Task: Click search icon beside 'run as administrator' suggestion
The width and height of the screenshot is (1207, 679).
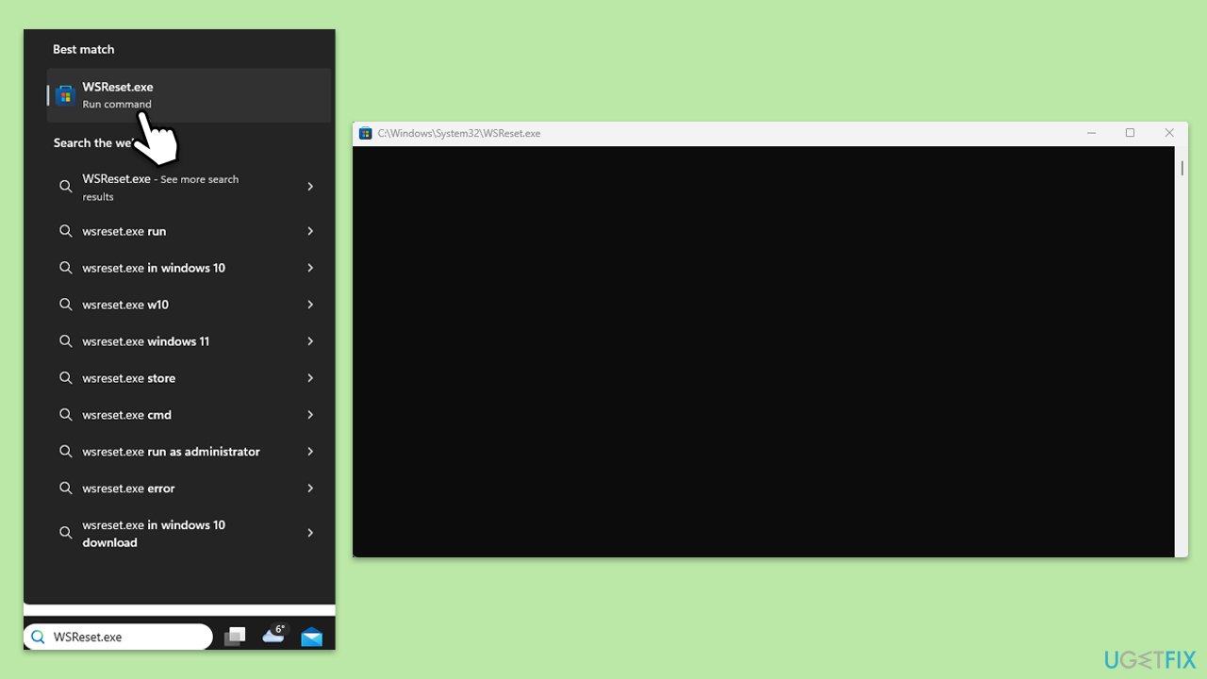Action: (66, 452)
